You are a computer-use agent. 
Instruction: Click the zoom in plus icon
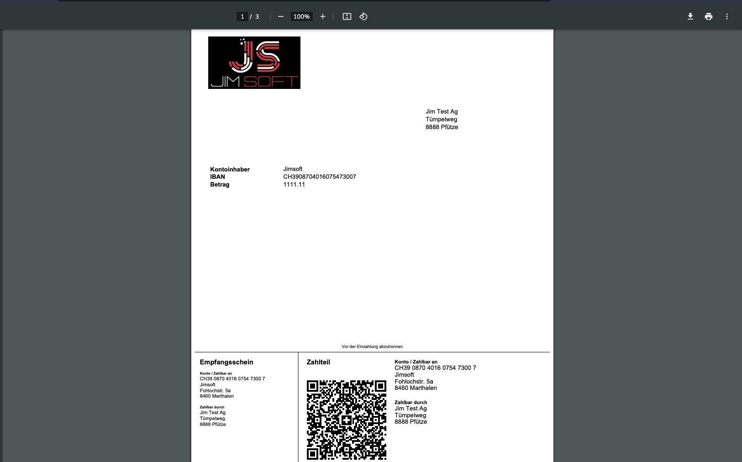(323, 16)
